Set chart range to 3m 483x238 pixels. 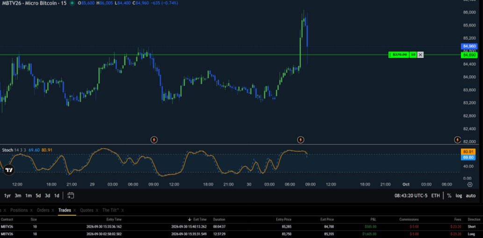[18, 196]
